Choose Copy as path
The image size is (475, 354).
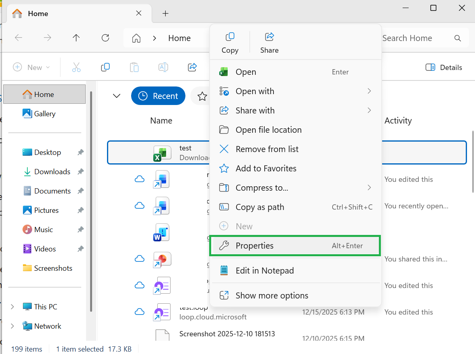tap(295, 207)
